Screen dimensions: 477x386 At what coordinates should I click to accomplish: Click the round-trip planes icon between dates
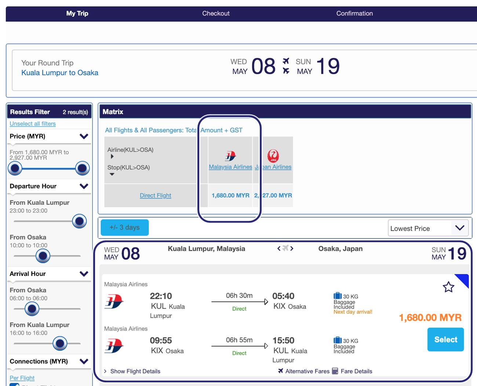pyautogui.click(x=286, y=66)
